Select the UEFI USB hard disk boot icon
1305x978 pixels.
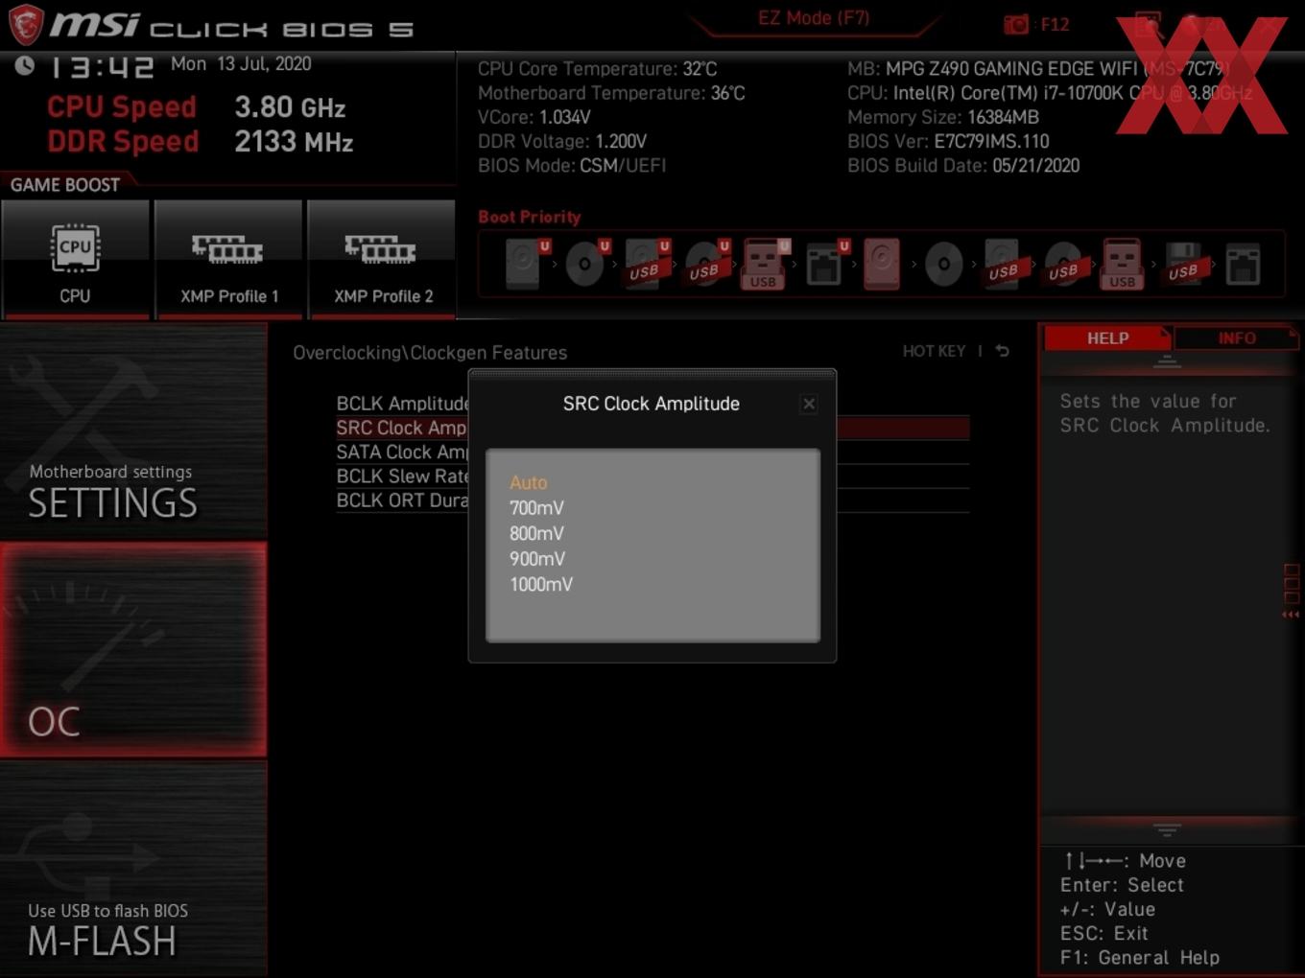coord(645,264)
